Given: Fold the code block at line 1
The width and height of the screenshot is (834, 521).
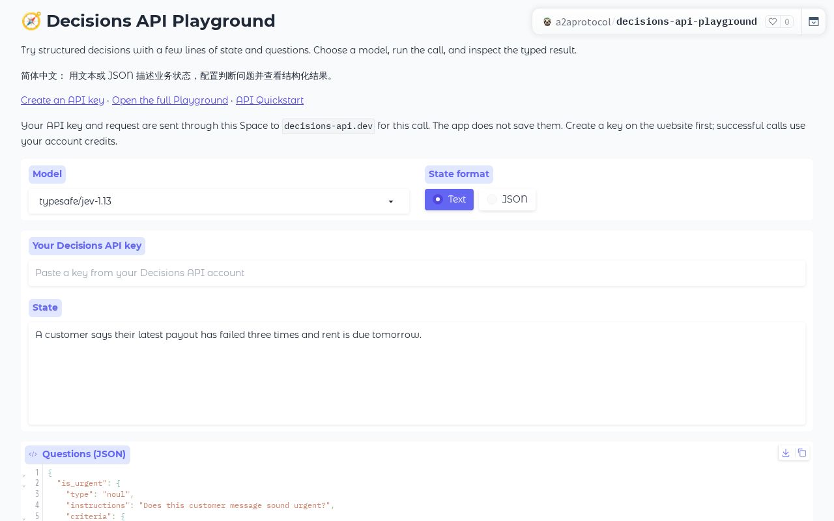Looking at the screenshot, I should pyautogui.click(x=24, y=473).
